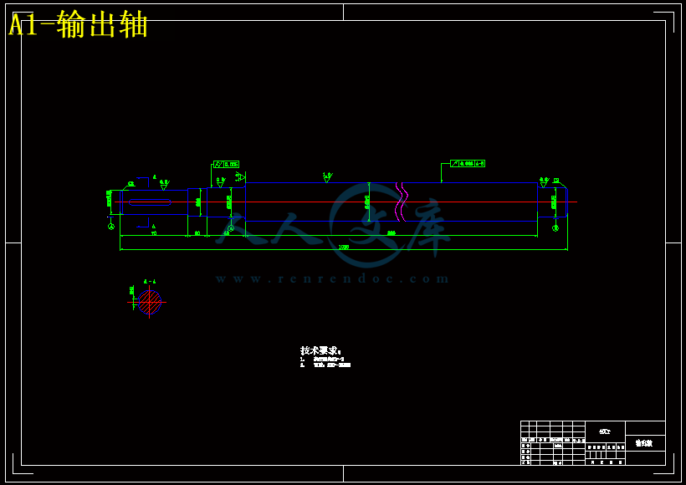Click the datum circle symbol at the shaft's right end

click(x=555, y=227)
